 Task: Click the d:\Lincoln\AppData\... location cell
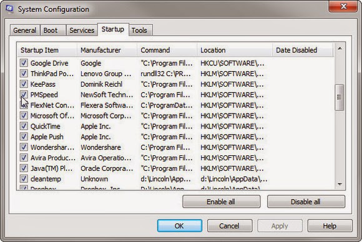(x=234, y=179)
